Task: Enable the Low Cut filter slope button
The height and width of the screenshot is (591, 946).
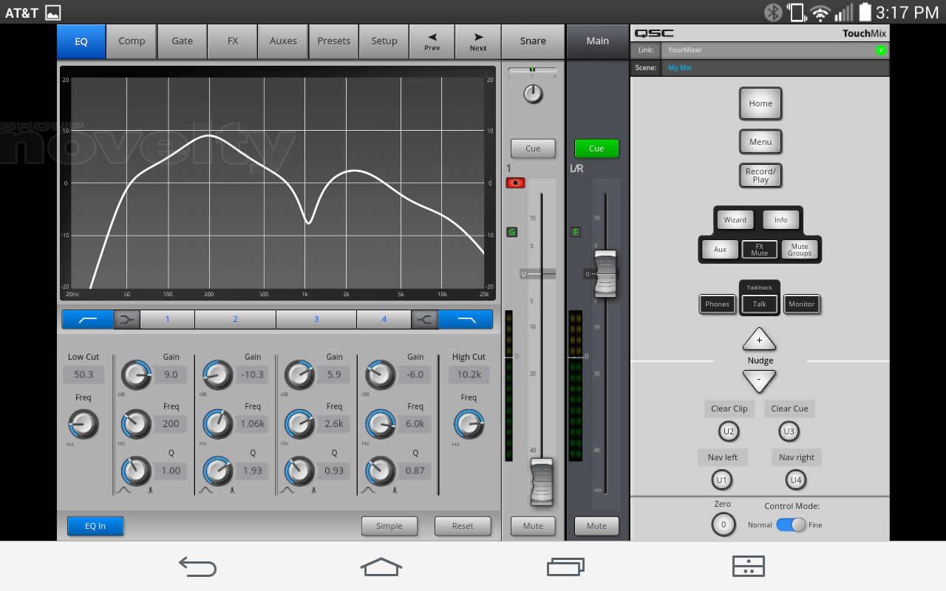Action: (x=87, y=319)
